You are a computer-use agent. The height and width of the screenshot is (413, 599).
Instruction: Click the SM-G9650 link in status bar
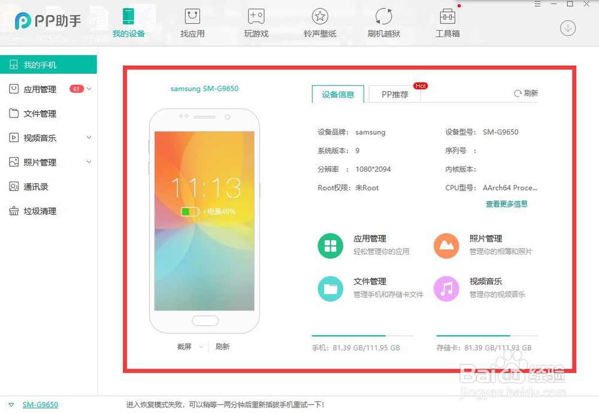[x=40, y=405]
